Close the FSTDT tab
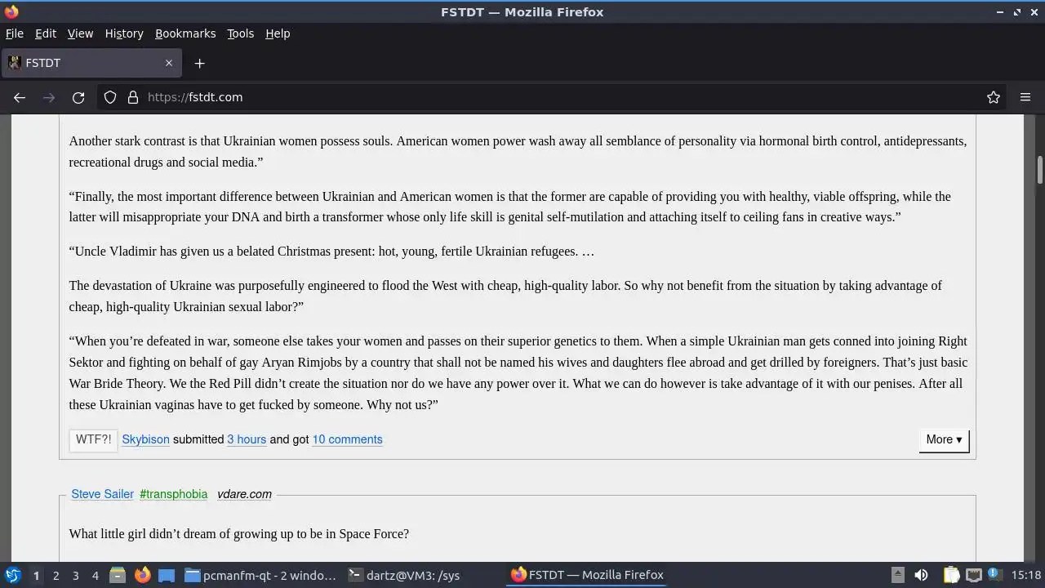This screenshot has height=588, width=1045. click(x=169, y=63)
